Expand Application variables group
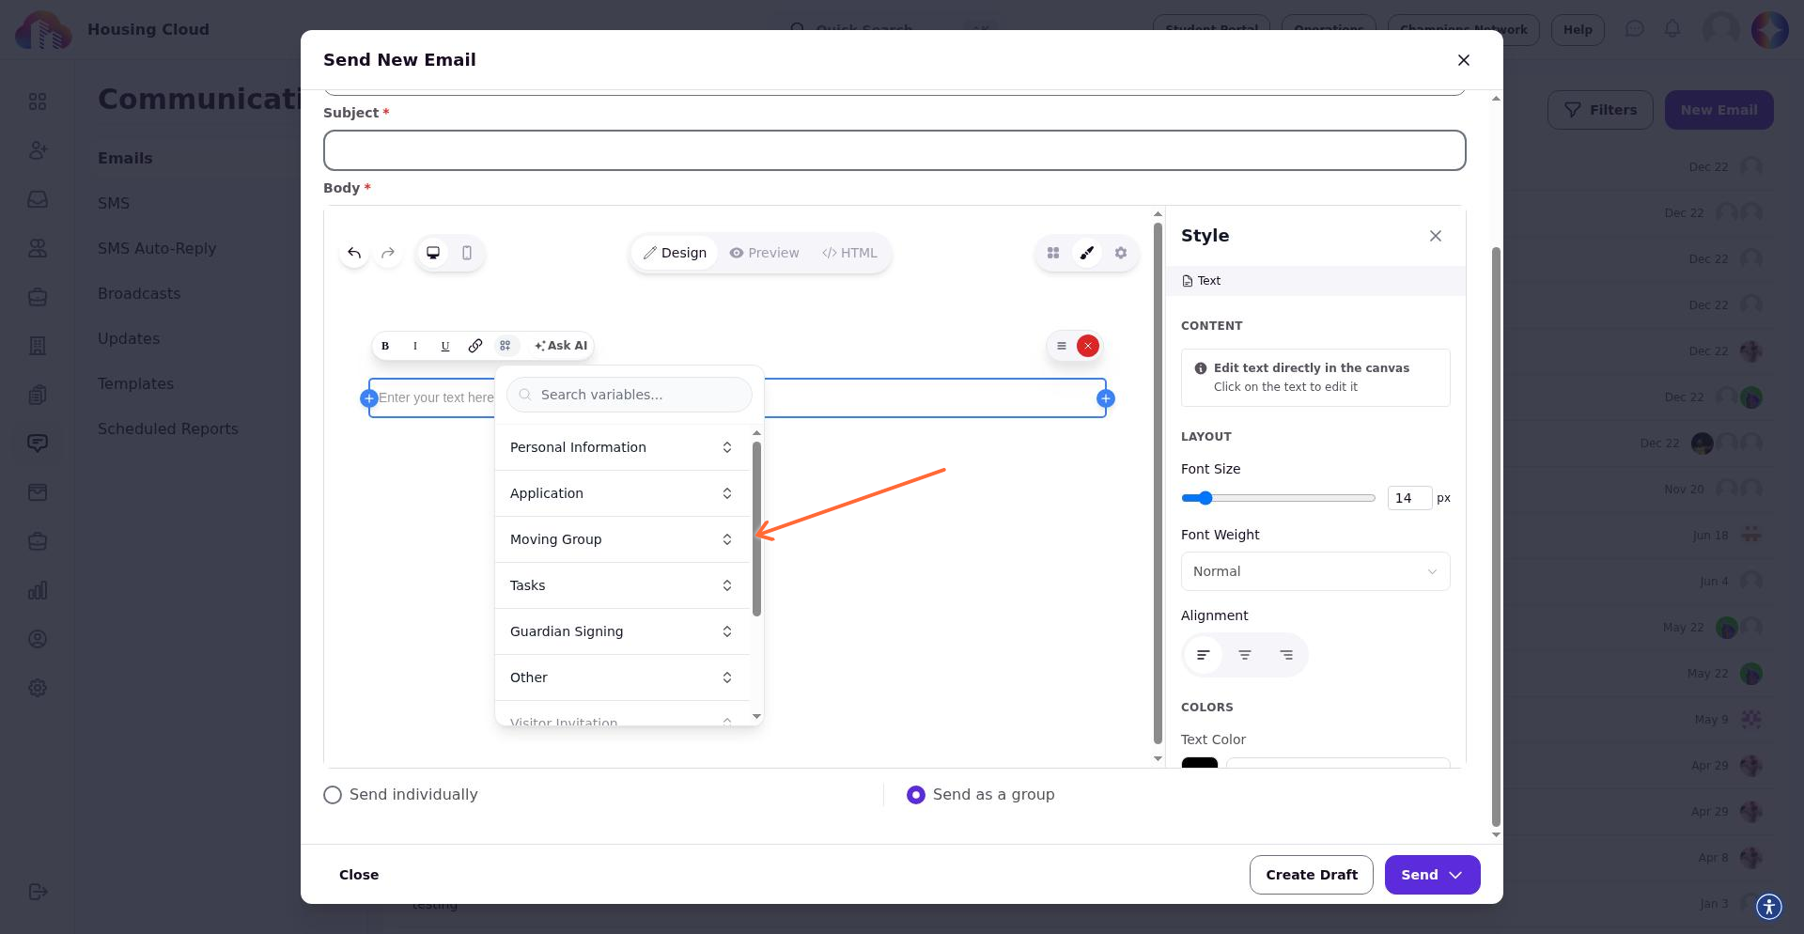The image size is (1804, 934). [622, 493]
